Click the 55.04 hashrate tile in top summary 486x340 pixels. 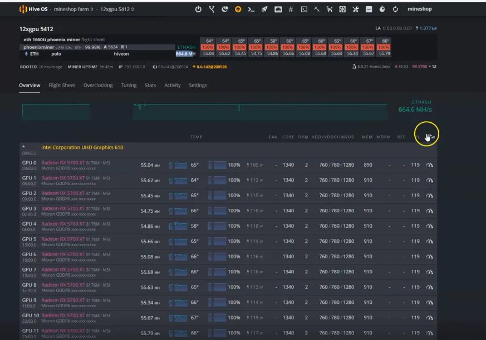(208, 53)
